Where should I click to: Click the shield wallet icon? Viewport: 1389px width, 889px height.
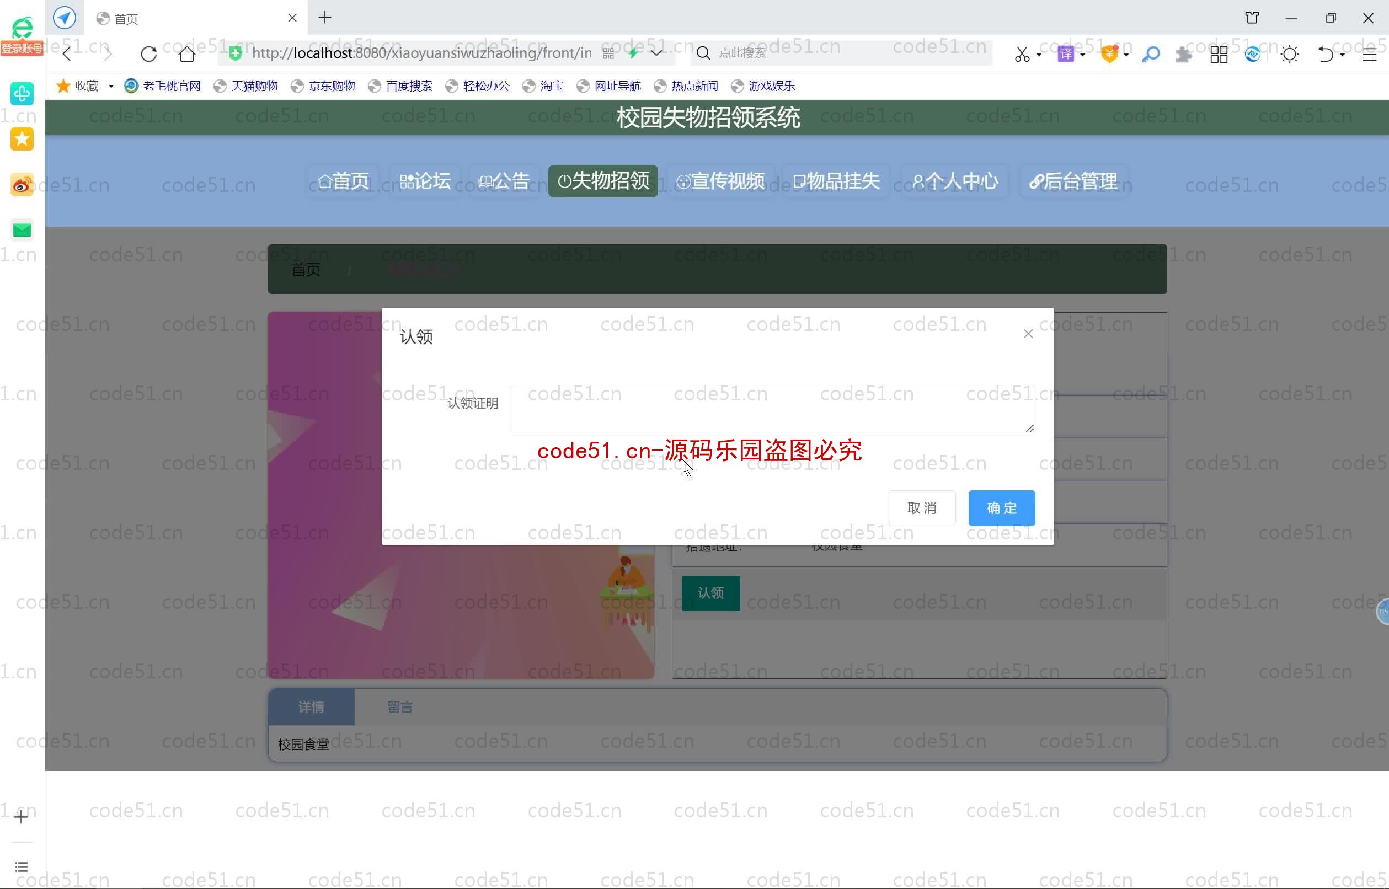coord(1109,54)
